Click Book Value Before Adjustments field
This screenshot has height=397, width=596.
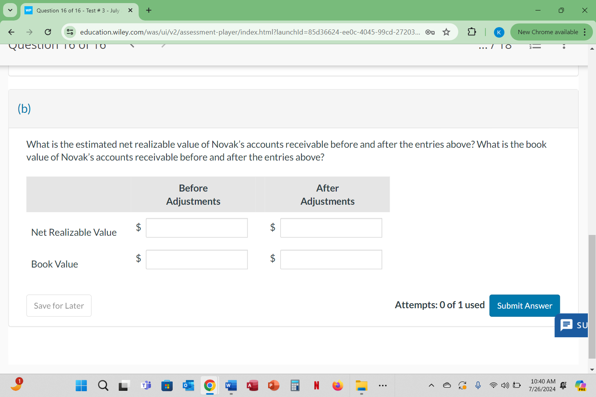(x=197, y=259)
